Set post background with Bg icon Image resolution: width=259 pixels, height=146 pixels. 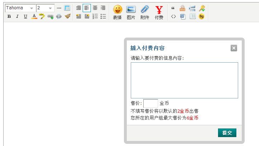point(202,16)
